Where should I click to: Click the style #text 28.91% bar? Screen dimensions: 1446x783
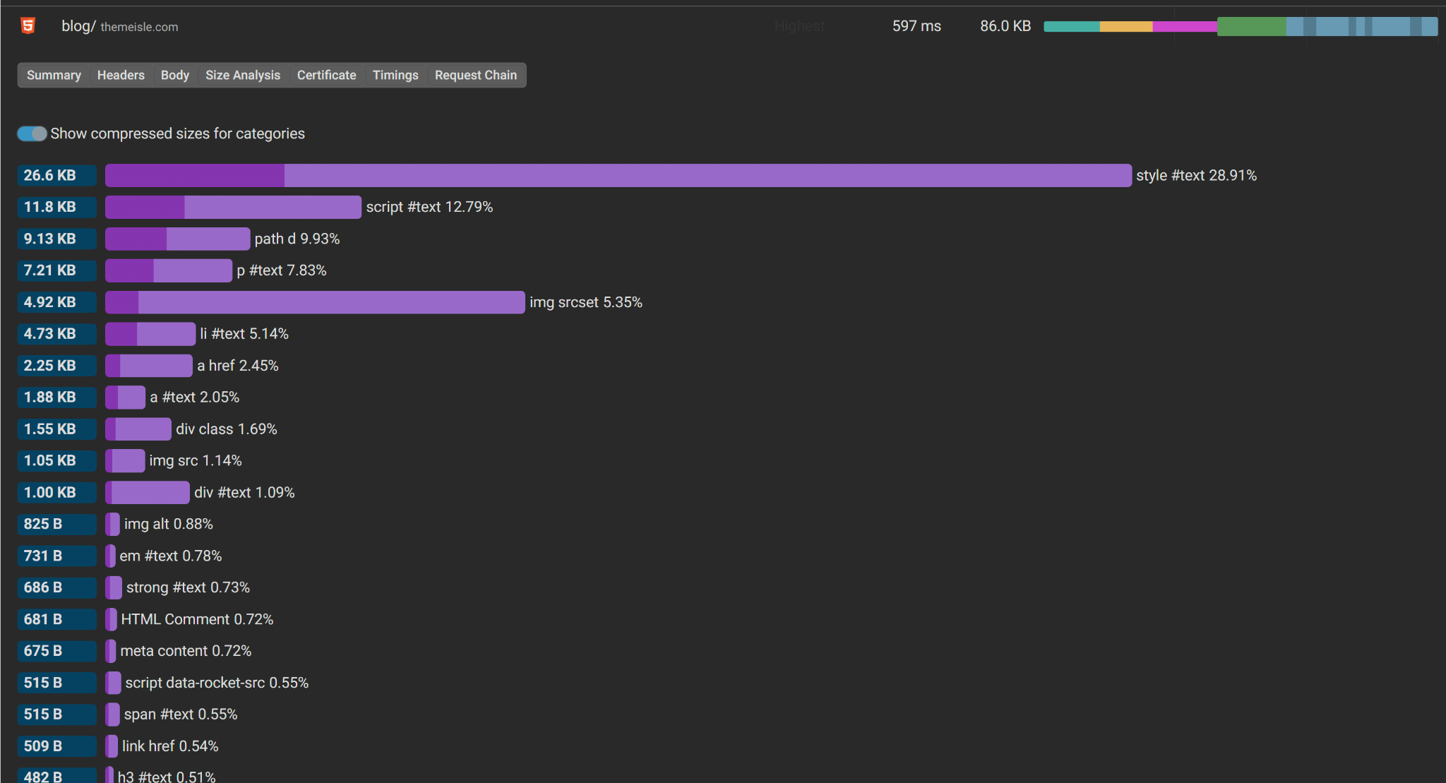point(618,175)
